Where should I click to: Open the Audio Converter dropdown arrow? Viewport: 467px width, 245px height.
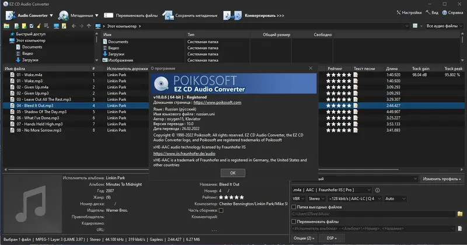[x=51, y=16]
